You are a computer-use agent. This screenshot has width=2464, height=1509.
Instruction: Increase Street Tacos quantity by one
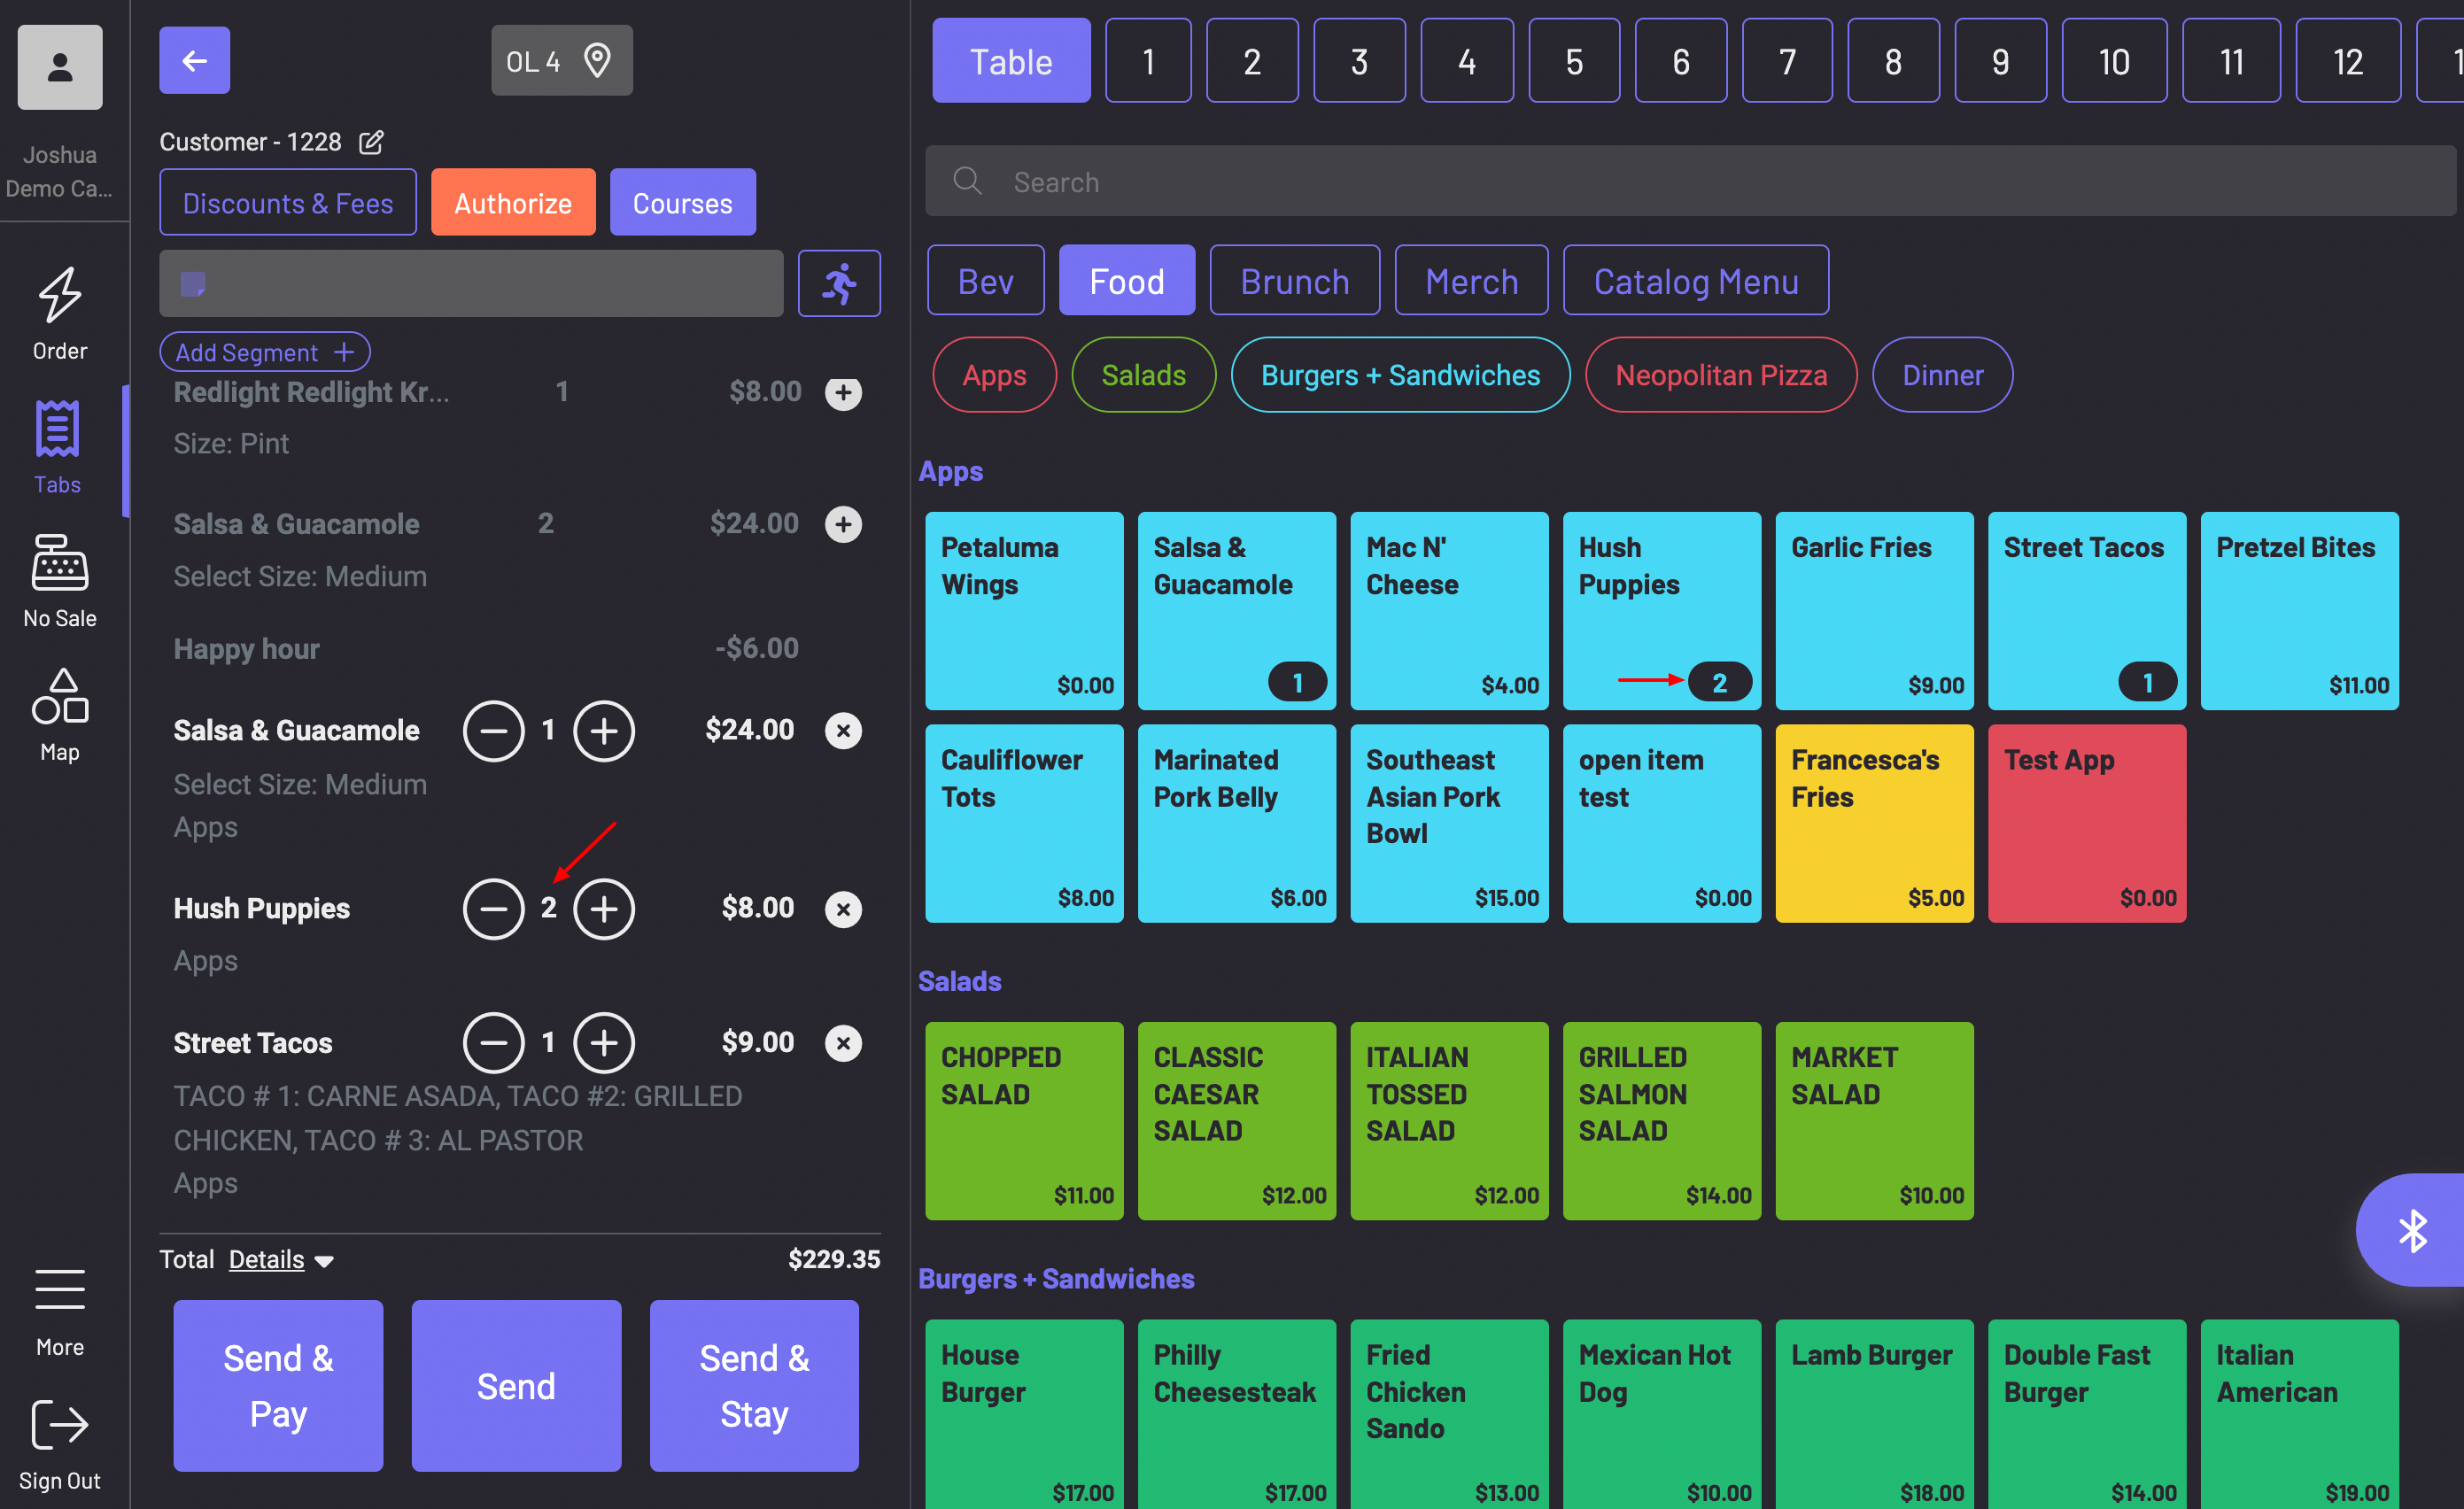pos(603,1042)
